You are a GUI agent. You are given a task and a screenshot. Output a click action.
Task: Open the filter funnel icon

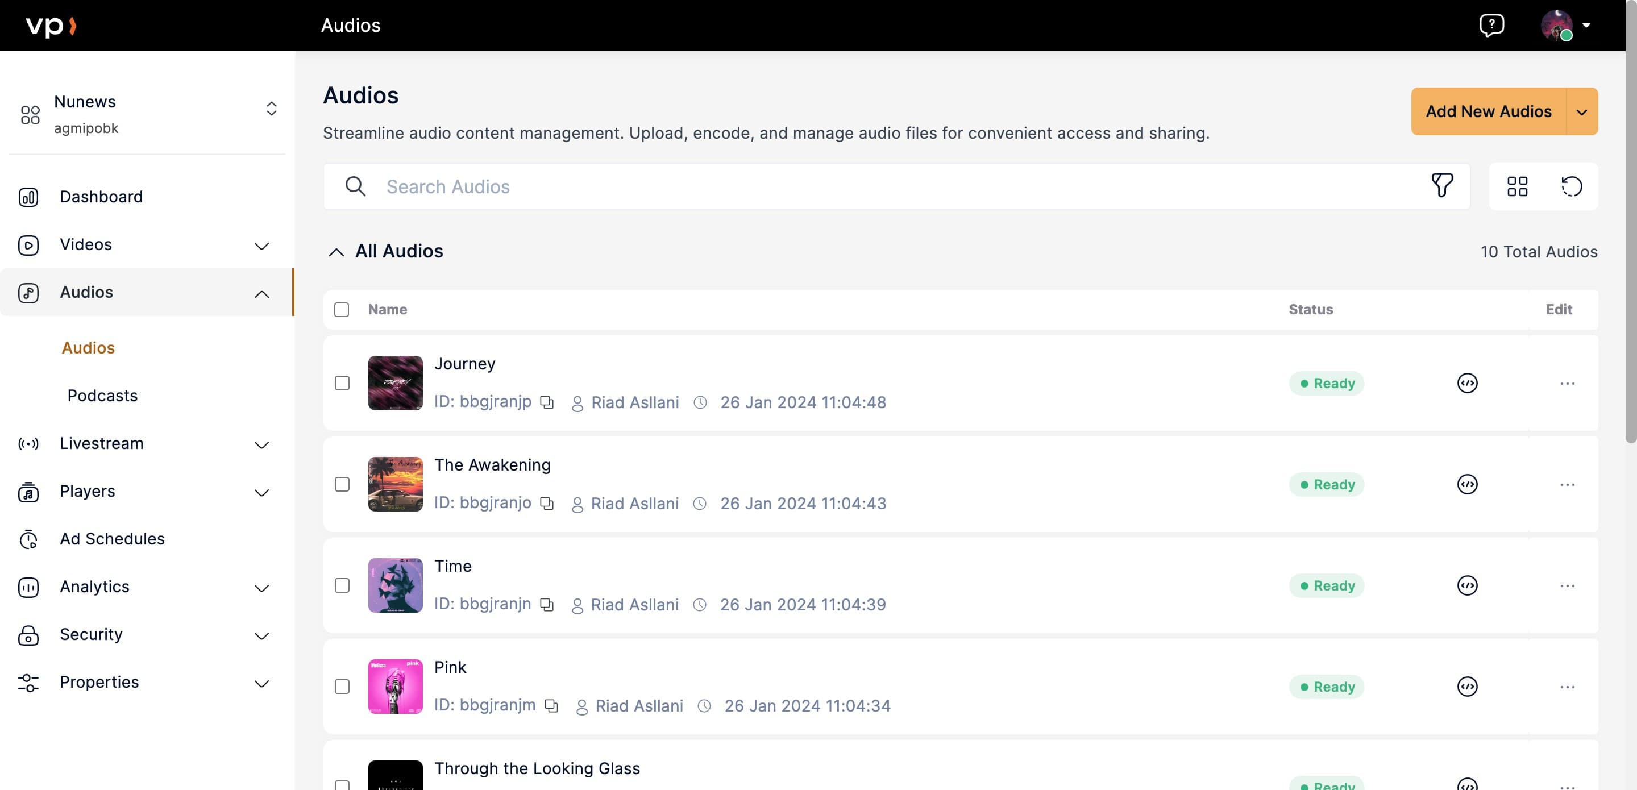coord(1442,186)
